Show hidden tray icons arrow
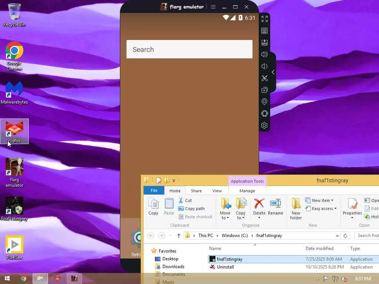This screenshot has height=284, width=379. coord(317,279)
